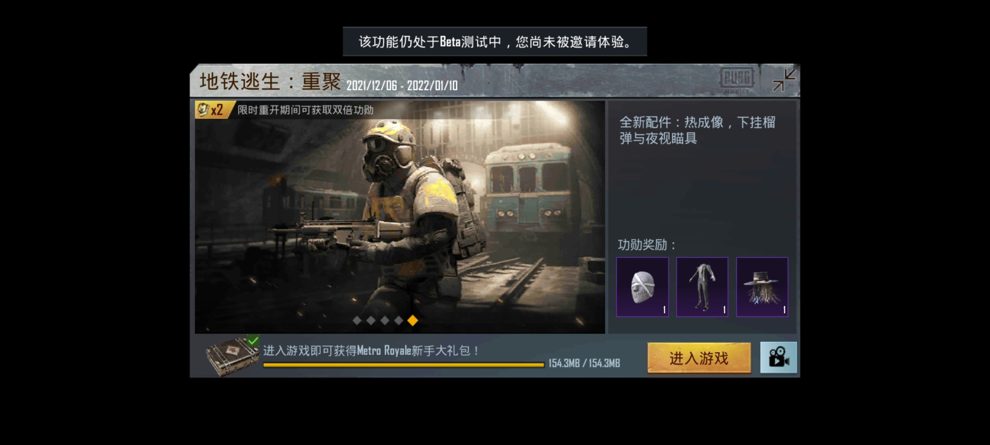Viewport: 990px width, 445px height.
Task: Tap the 154.3MB / 154.3MB size text
Action: pos(584,363)
